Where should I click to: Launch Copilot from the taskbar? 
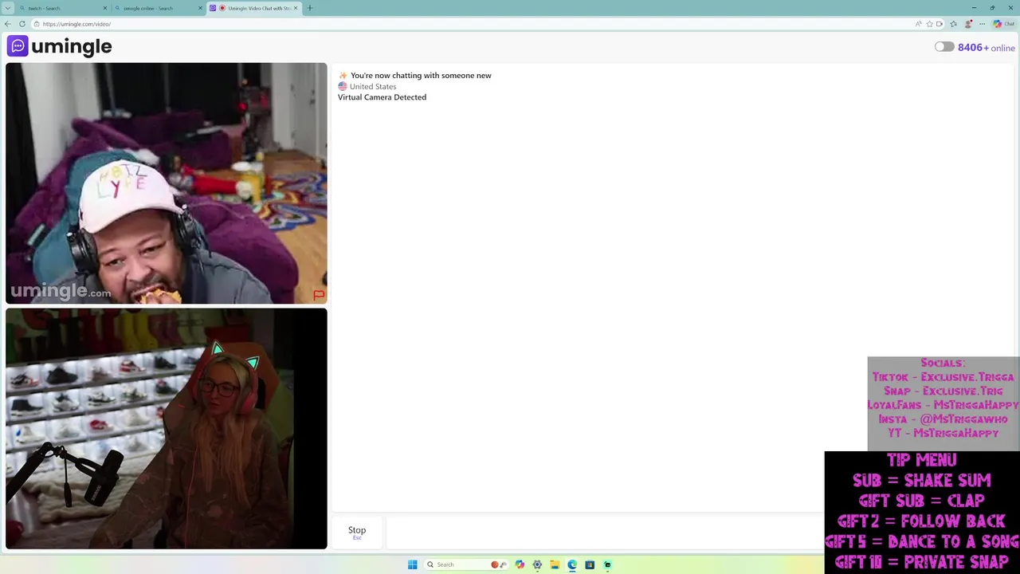click(520, 564)
